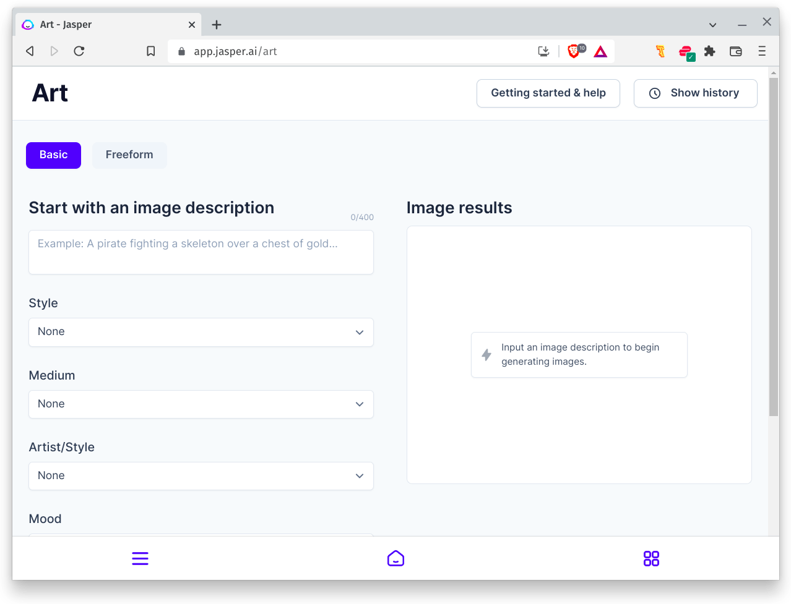The height and width of the screenshot is (604, 791).
Task: Click the install app icon in address bar
Action: (543, 51)
